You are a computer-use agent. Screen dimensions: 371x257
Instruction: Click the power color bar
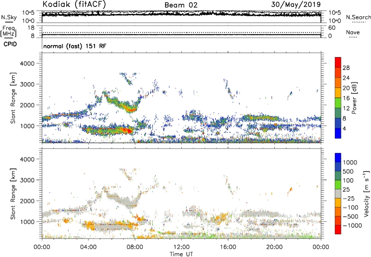click(x=338, y=98)
